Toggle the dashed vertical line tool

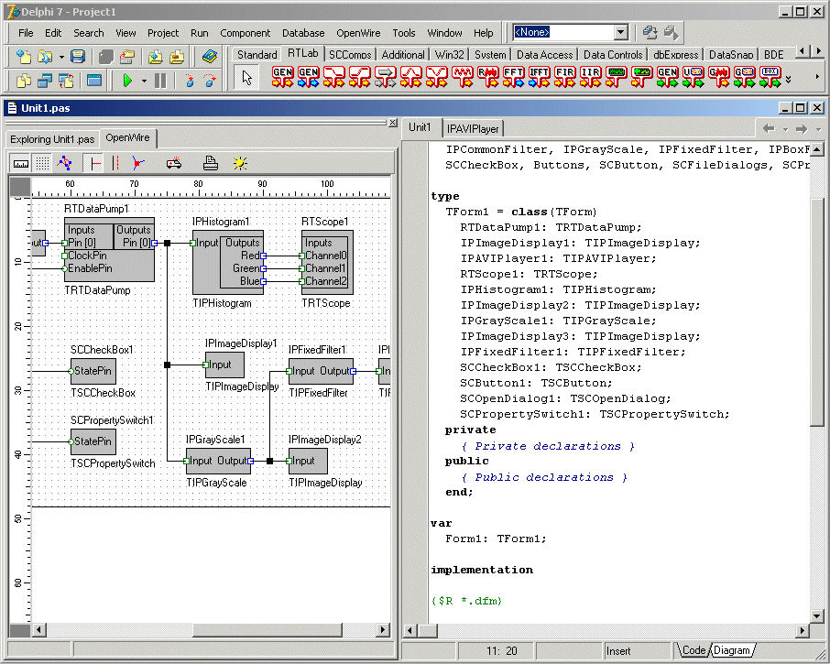click(x=115, y=164)
